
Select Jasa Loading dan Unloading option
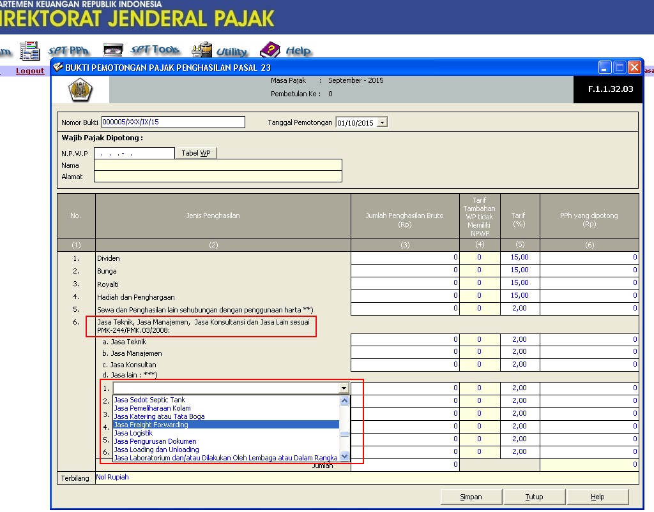[226, 450]
